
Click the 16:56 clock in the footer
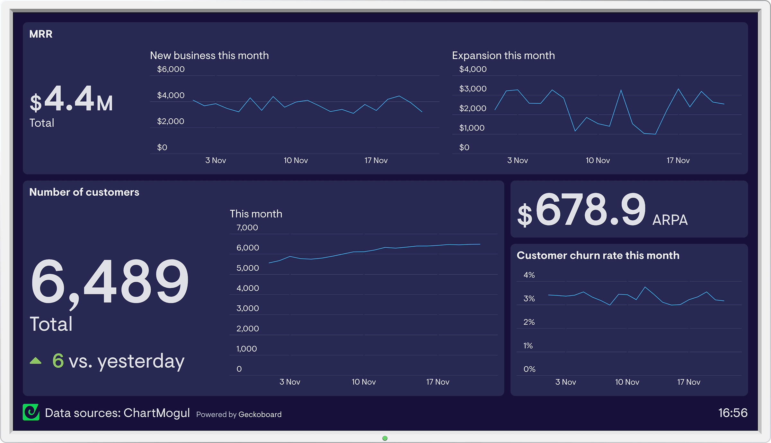[x=733, y=413]
